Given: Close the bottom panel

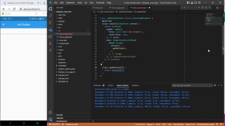Looking at the screenshot, I should [221, 85].
